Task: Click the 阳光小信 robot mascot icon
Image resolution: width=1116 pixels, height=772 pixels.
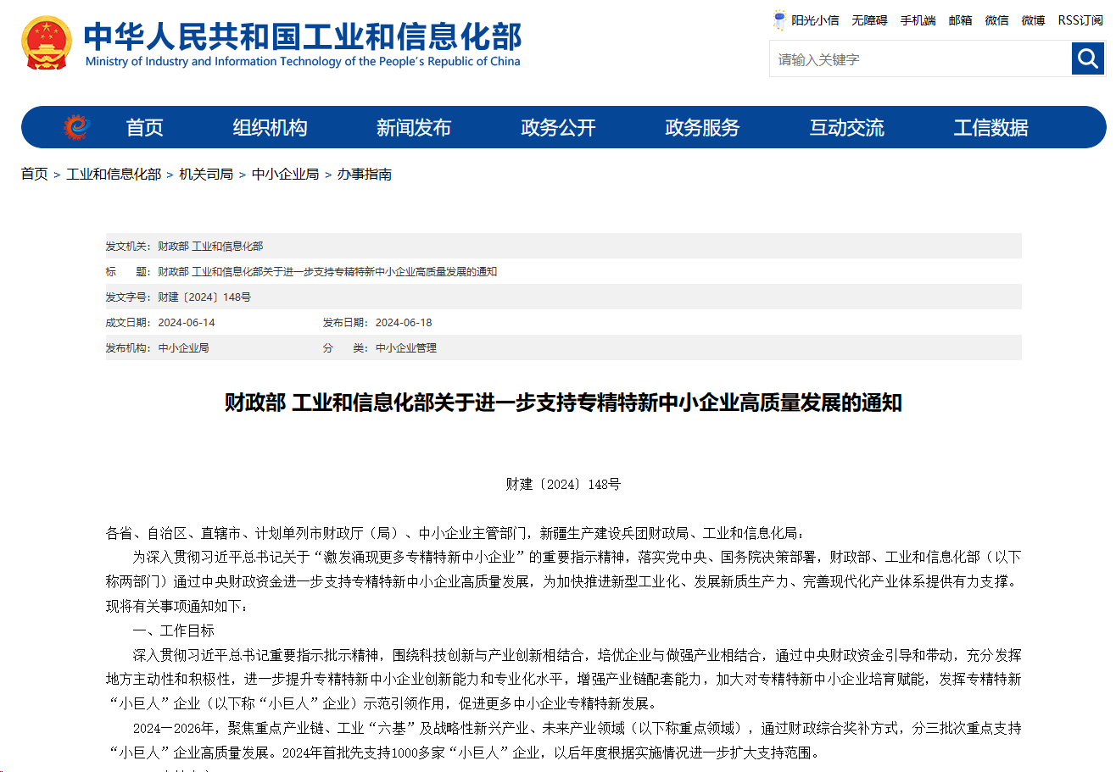Action: point(779,20)
